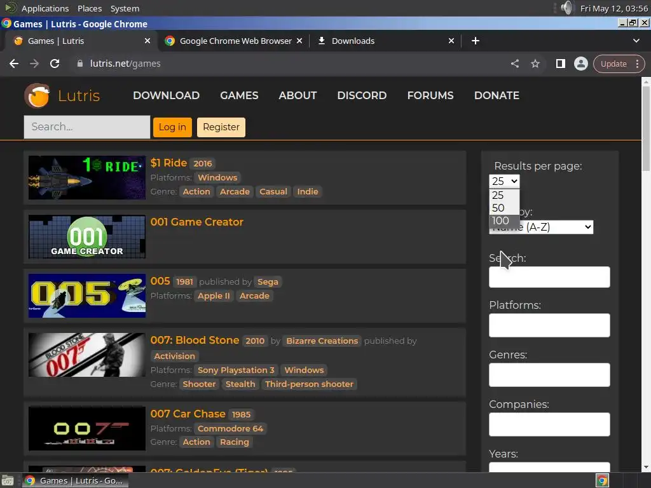The image size is (651, 488).
Task: Filter by the Third-person shooter tag
Action: (310, 384)
